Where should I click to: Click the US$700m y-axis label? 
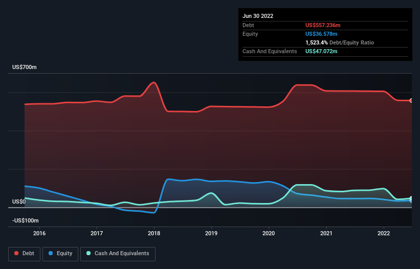point(25,67)
